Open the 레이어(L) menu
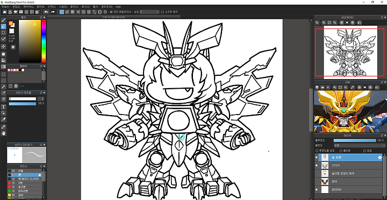The width and height of the screenshot is (387, 200). point(28,6)
